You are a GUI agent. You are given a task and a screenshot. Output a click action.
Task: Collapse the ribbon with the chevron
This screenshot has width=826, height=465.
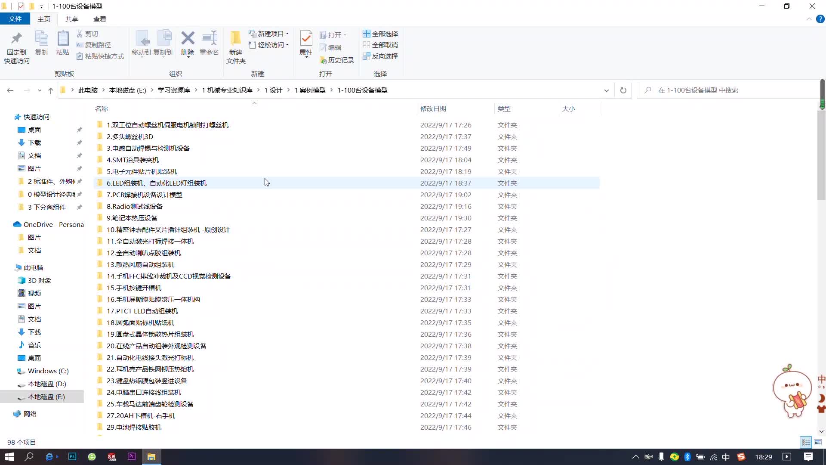tap(809, 19)
